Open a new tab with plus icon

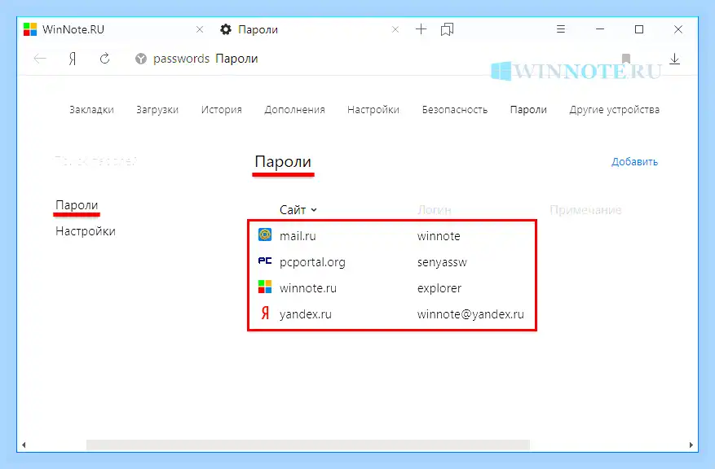(421, 29)
